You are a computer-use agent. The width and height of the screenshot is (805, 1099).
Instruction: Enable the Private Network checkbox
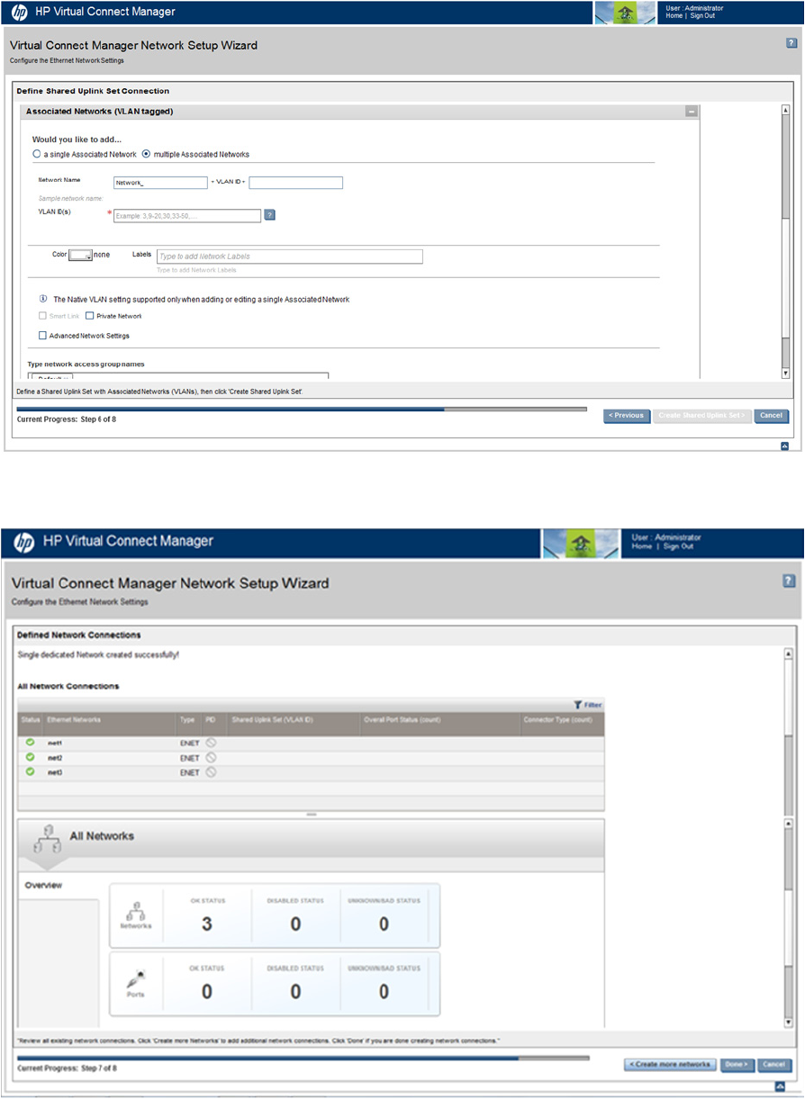click(x=90, y=316)
